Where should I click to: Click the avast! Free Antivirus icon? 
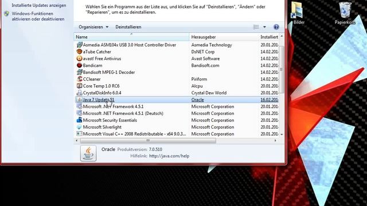pos(79,58)
